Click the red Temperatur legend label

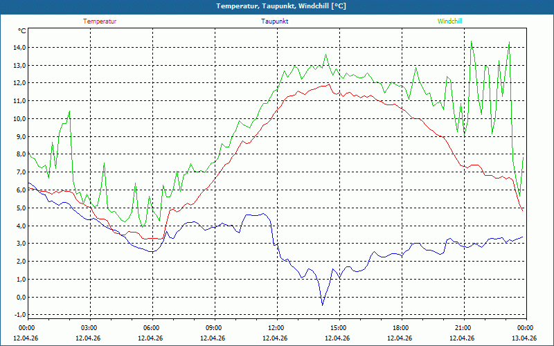tap(100, 21)
